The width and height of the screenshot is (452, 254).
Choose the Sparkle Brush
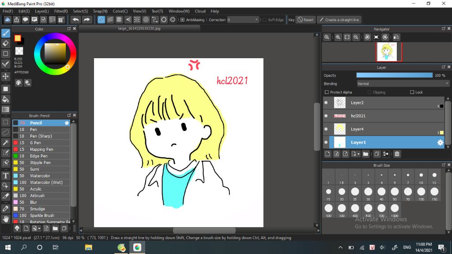click(x=41, y=215)
